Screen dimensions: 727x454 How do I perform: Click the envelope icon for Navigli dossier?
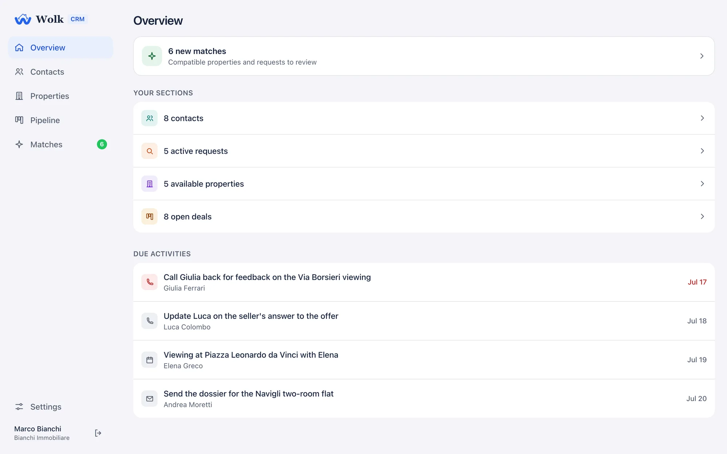tap(149, 398)
